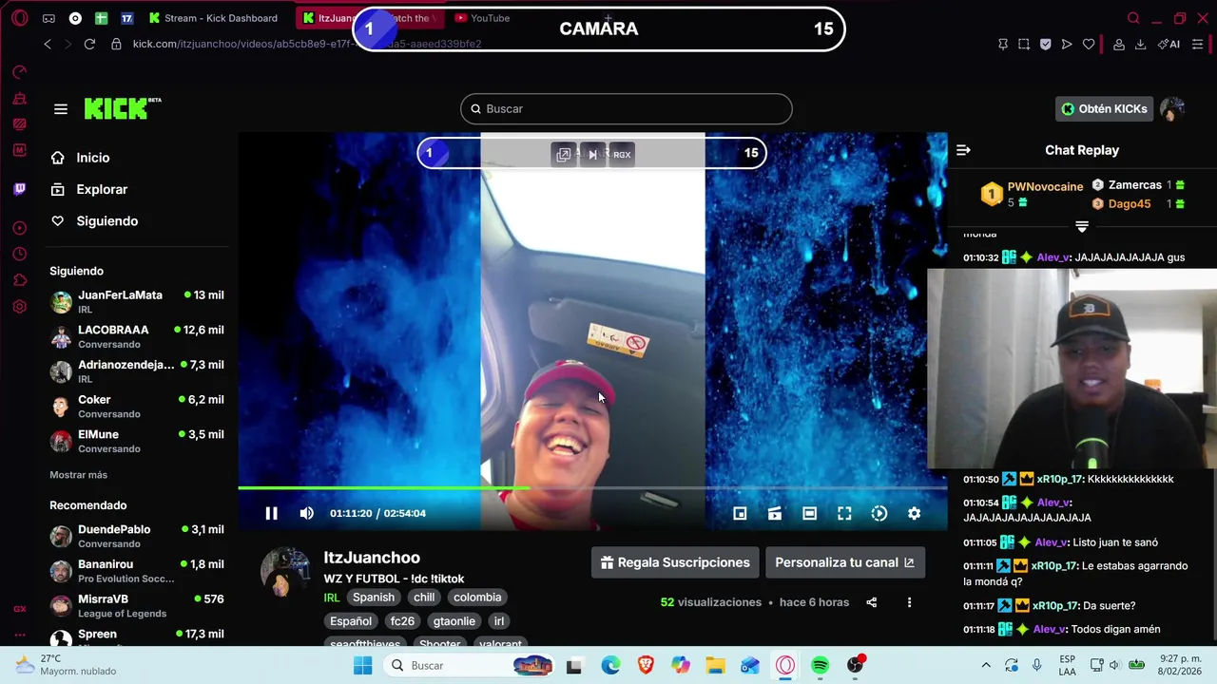Select the colombia tag chip
The width and height of the screenshot is (1217, 684).
[x=477, y=598]
